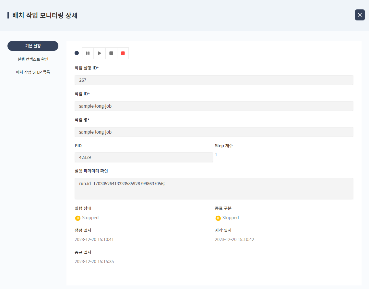Viewport: 369px width, 289px height.
Task: Click the yellow Stopped icon under 종료 구분
Action: pos(218,218)
